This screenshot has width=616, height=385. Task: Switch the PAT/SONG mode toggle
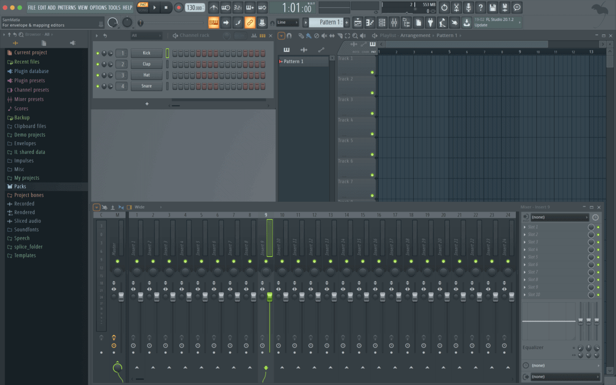[143, 7]
